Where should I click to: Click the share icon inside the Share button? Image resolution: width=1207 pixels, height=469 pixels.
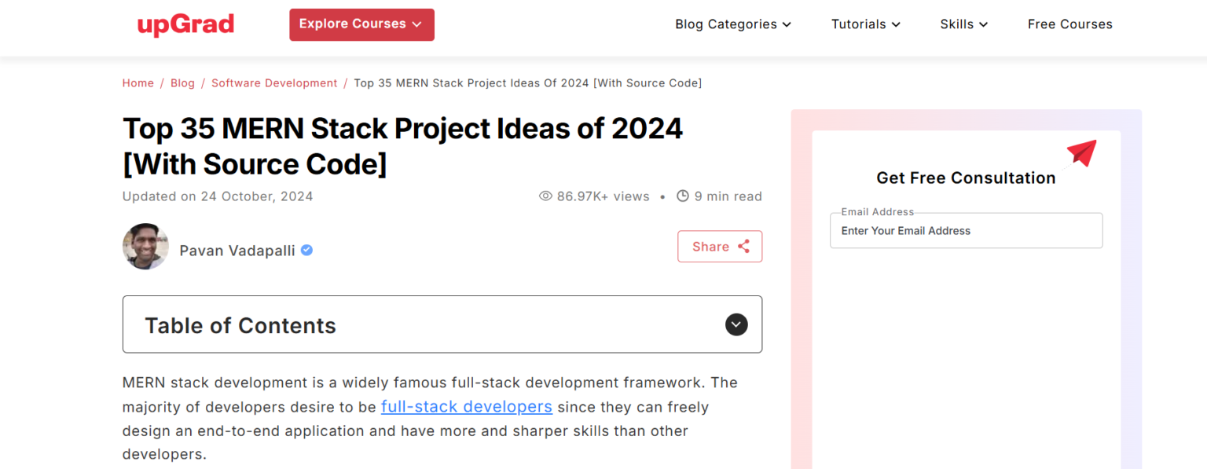pyautogui.click(x=743, y=246)
